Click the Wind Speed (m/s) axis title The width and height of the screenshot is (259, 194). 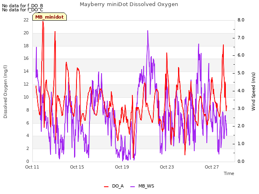pos(253,91)
